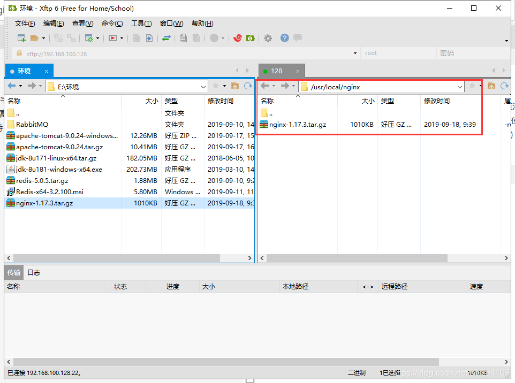Open the red Xshell swirl icon
The width and height of the screenshot is (515, 383).
point(238,38)
